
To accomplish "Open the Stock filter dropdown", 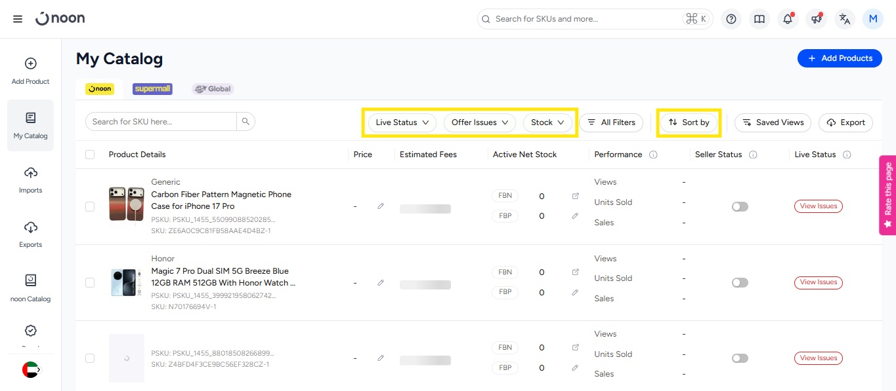I will pyautogui.click(x=547, y=122).
